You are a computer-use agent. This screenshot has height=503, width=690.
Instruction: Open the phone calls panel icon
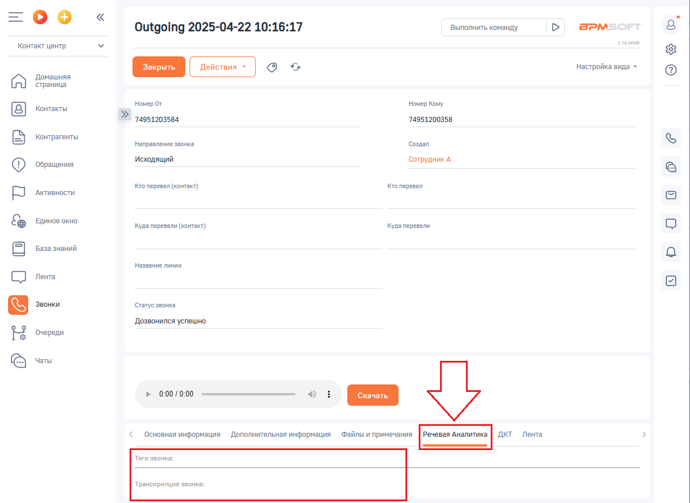tap(670, 138)
